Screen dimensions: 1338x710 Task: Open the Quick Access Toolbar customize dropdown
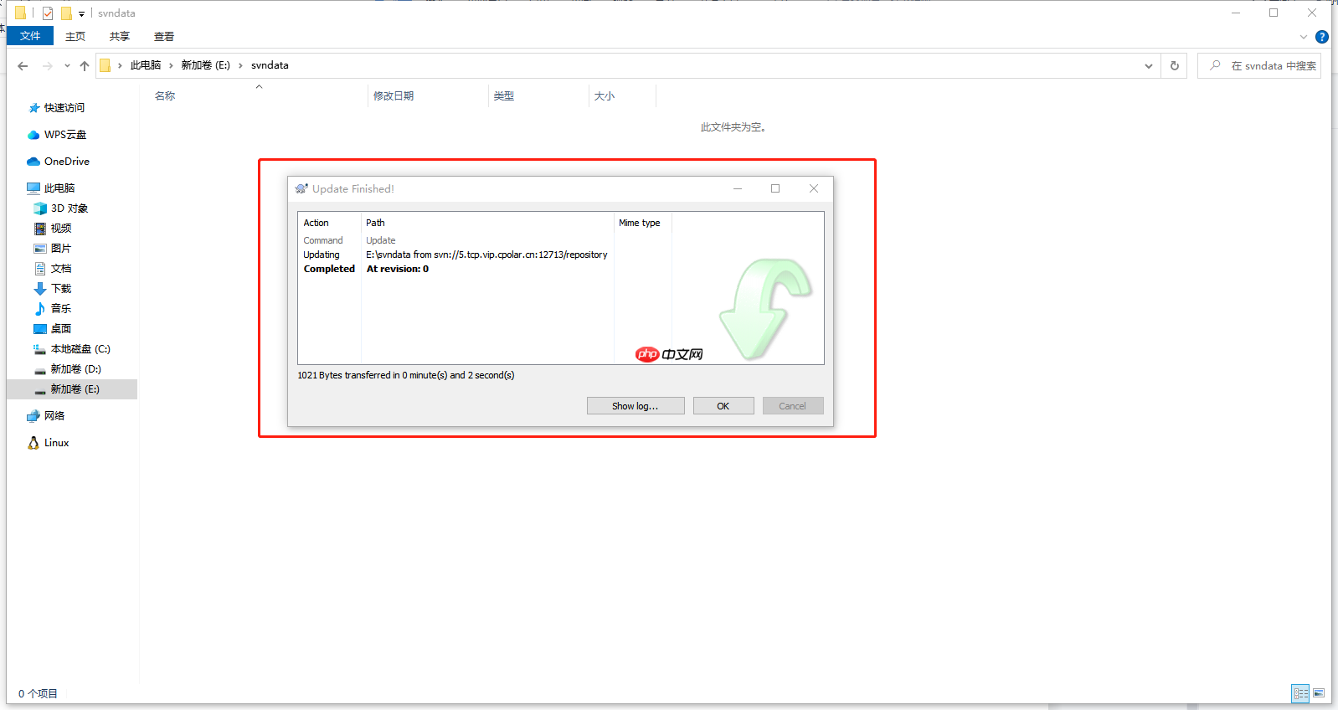(x=81, y=13)
